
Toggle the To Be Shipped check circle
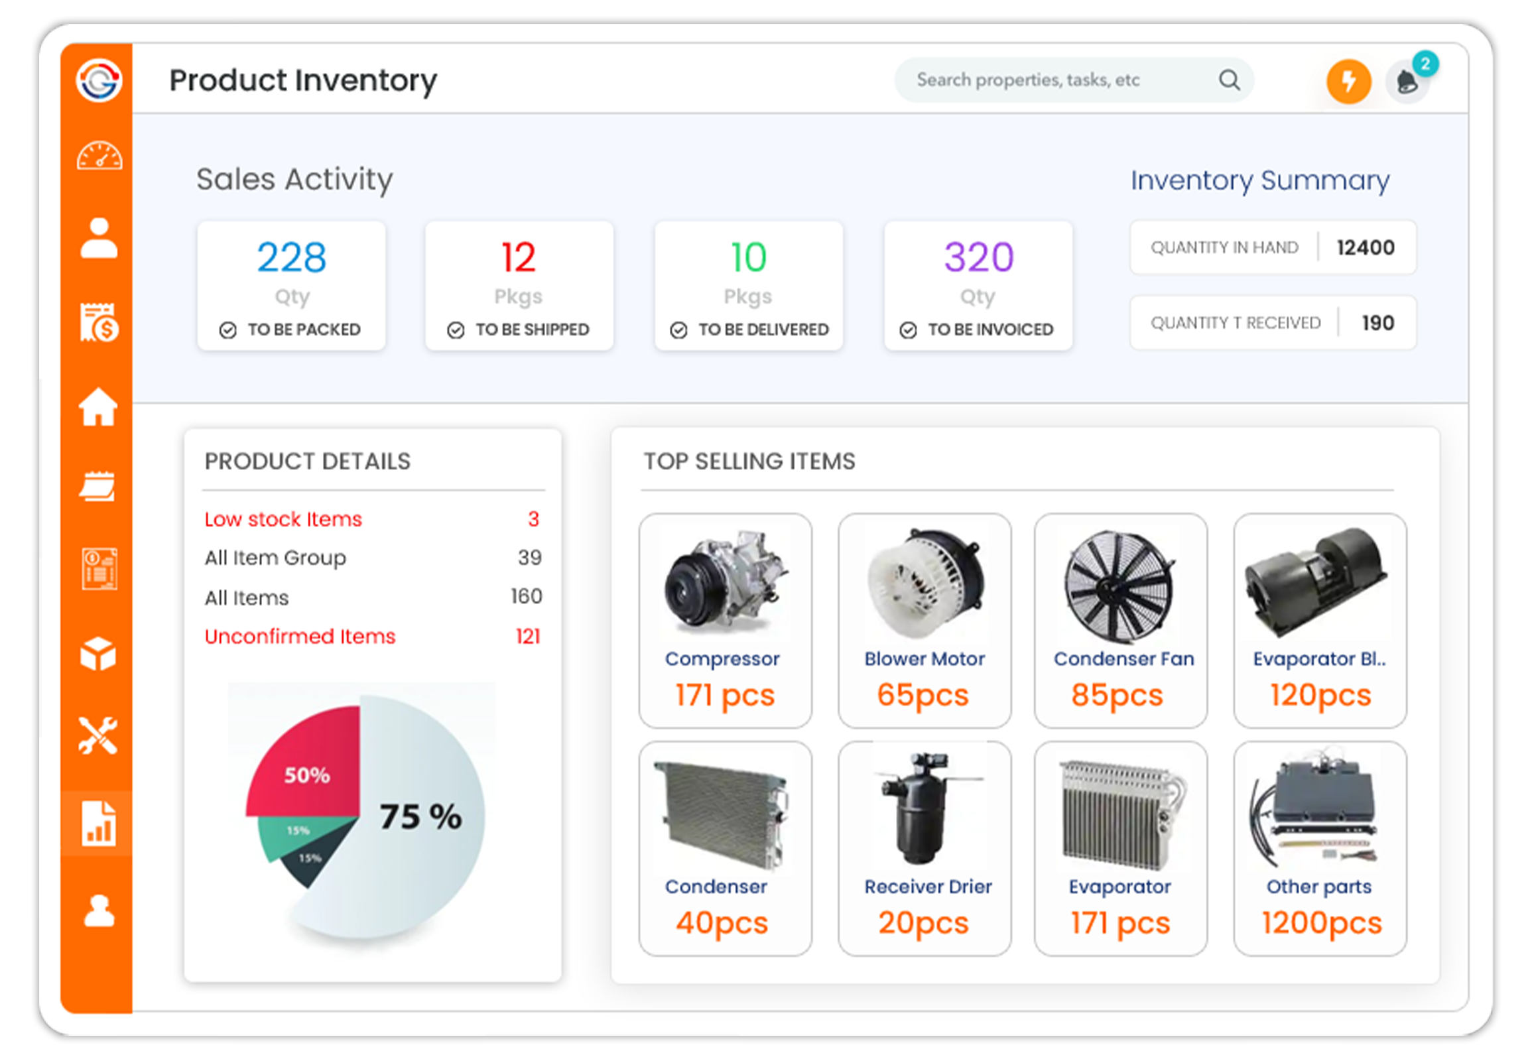[456, 330]
